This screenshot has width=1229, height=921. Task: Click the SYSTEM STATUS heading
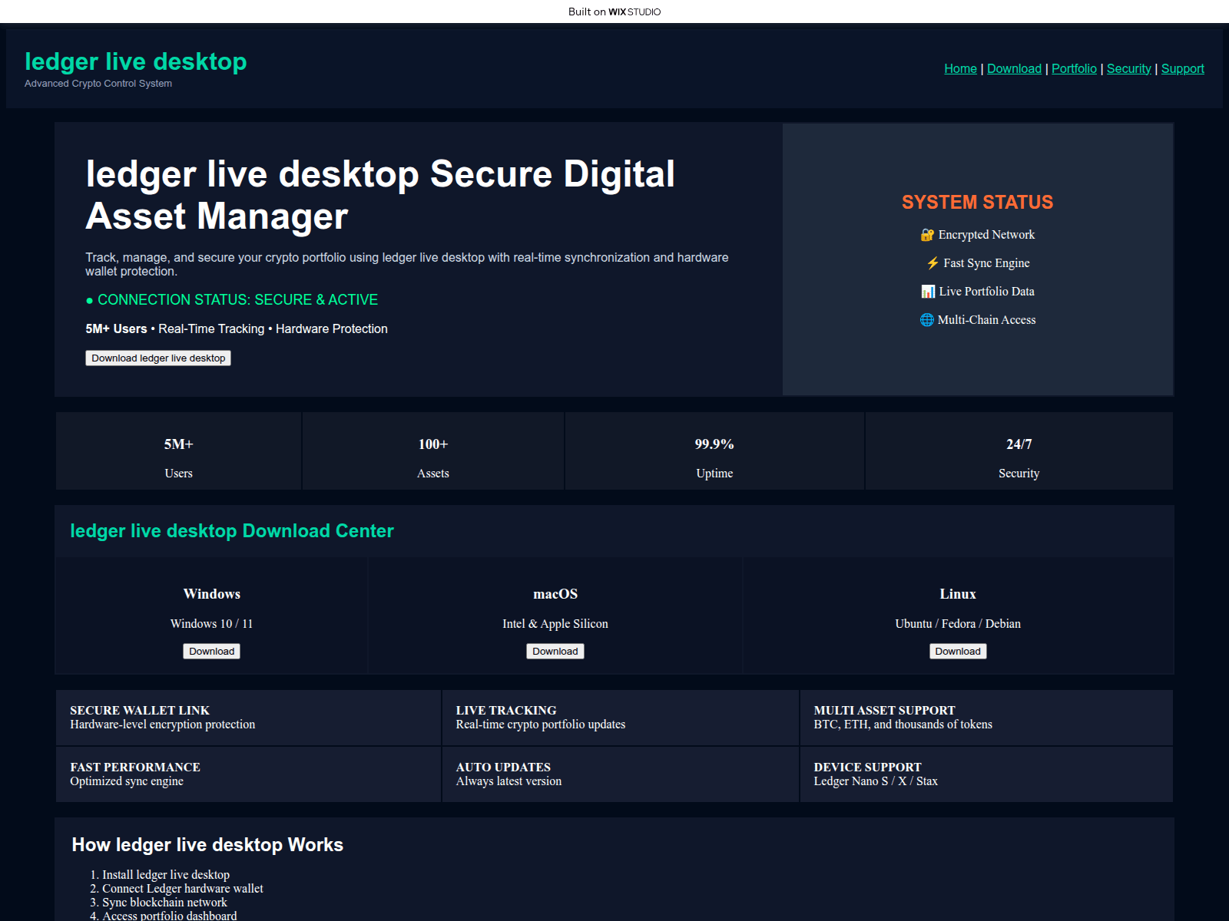click(x=977, y=202)
